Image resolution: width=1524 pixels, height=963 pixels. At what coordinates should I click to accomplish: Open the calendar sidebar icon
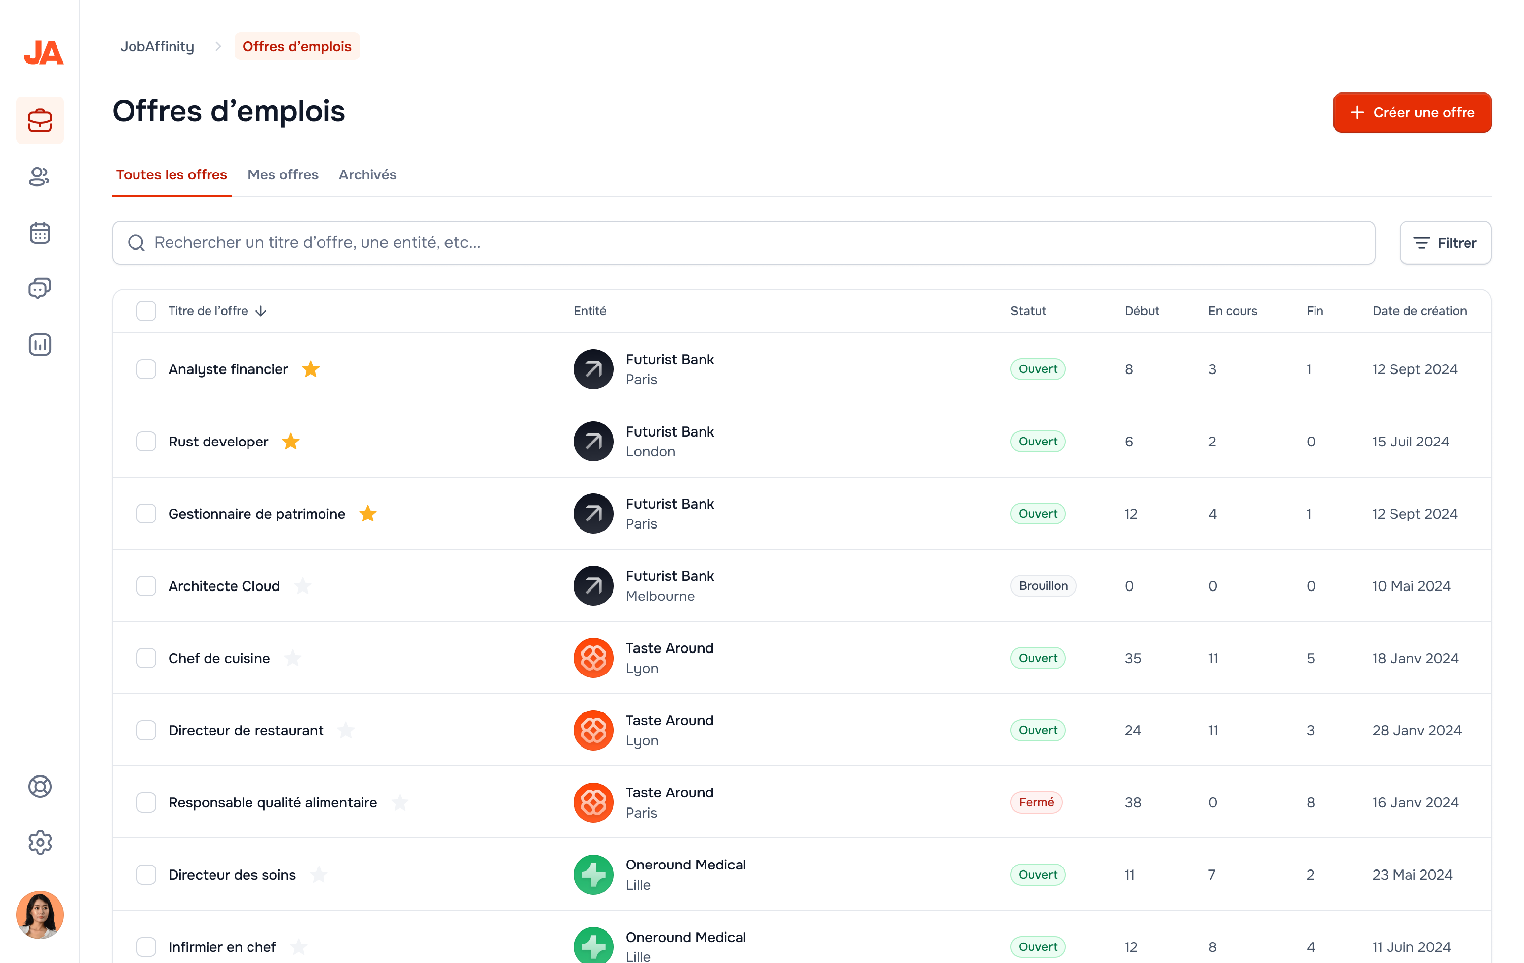point(40,233)
